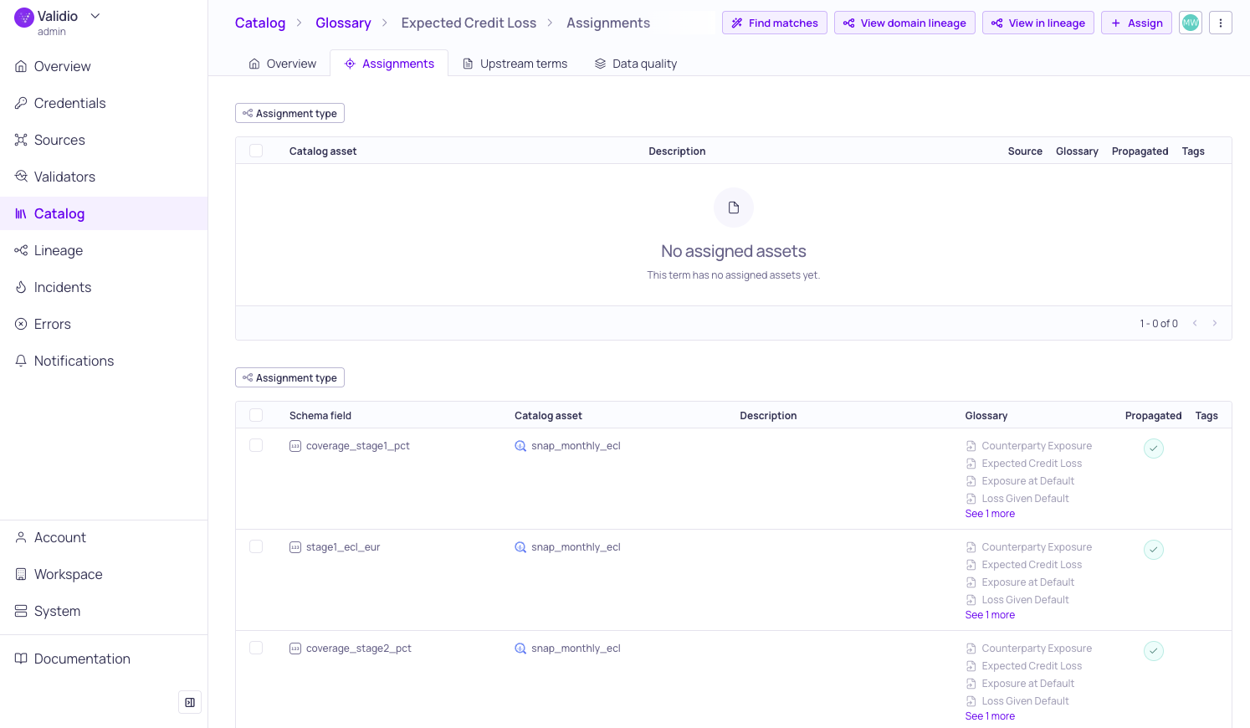Image resolution: width=1250 pixels, height=728 pixels.
Task: Click the Description column header in Schema field table
Action: pos(768,416)
